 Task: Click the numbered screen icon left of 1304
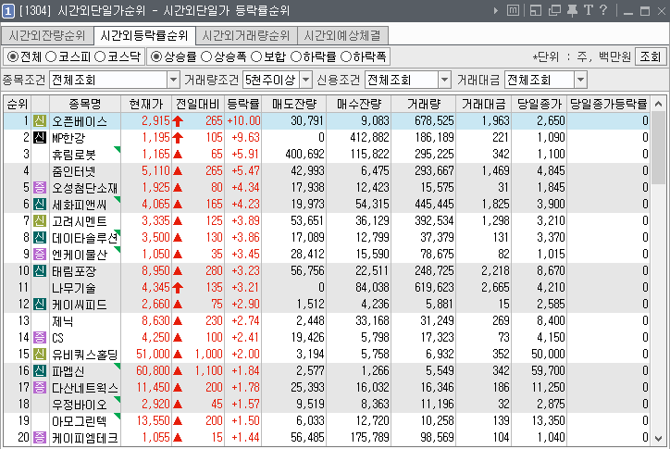point(7,11)
